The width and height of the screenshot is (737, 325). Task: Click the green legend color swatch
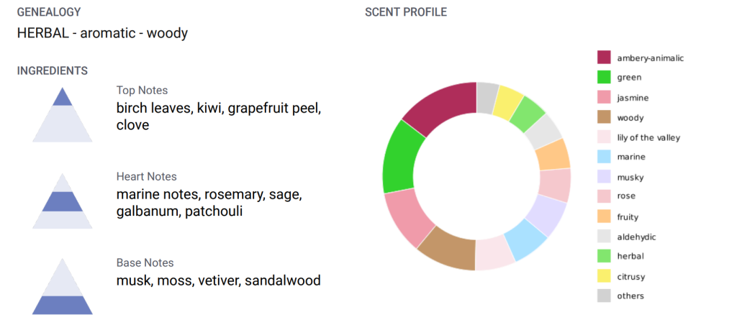click(604, 77)
